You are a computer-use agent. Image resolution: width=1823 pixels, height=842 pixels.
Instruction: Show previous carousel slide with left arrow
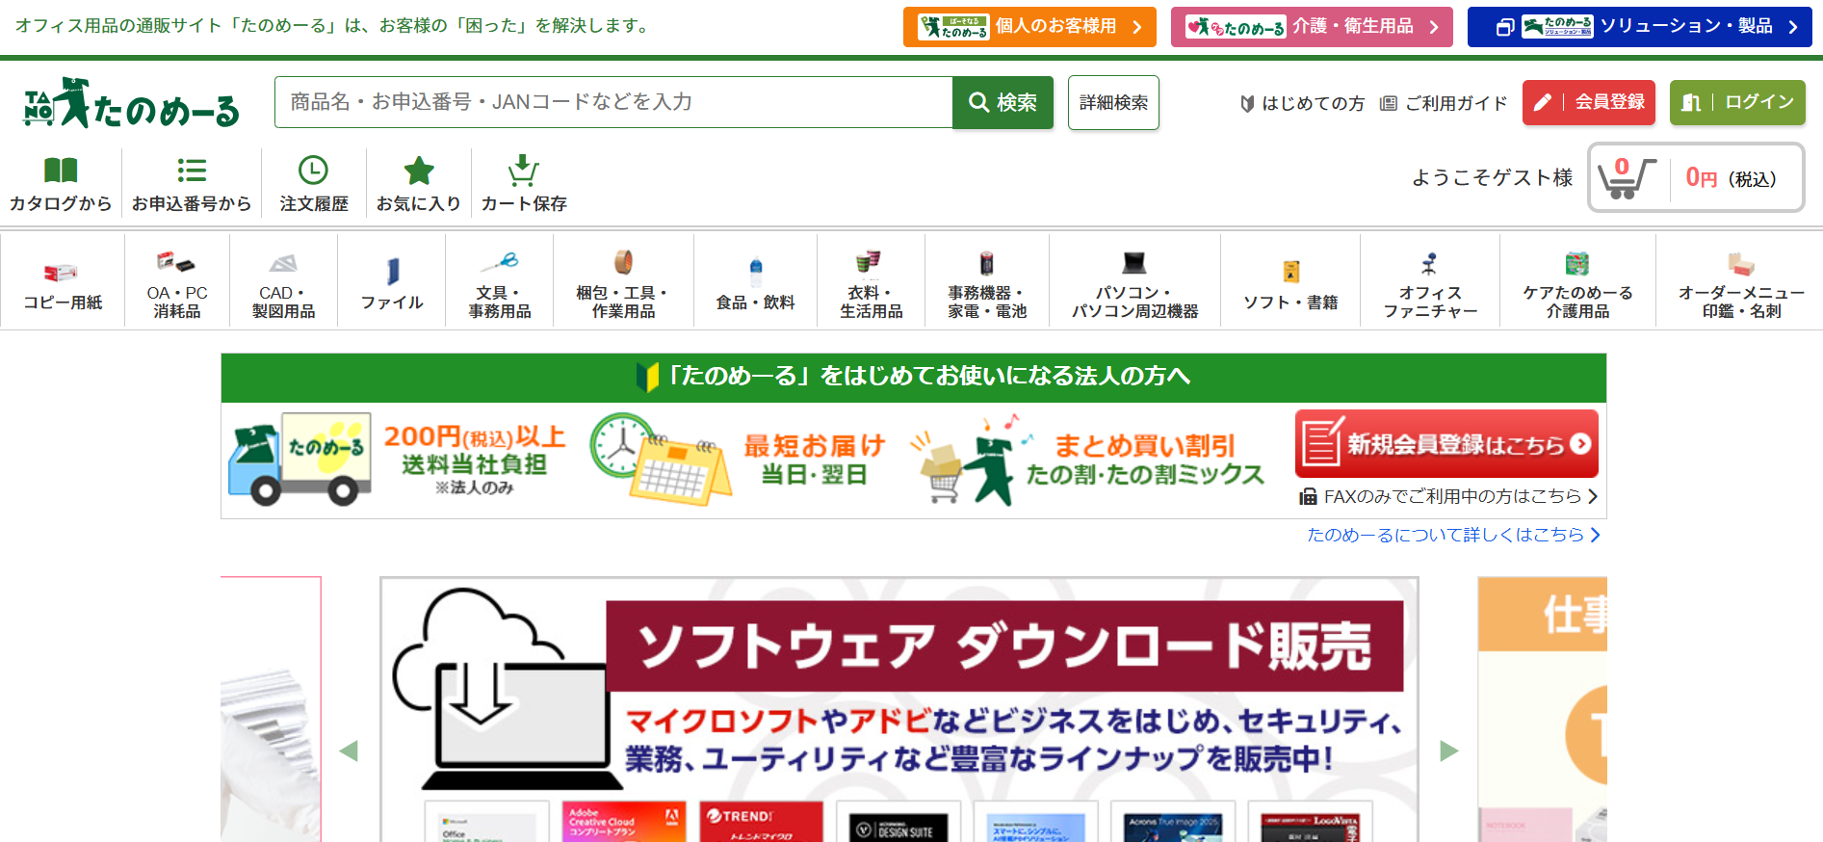(x=349, y=751)
